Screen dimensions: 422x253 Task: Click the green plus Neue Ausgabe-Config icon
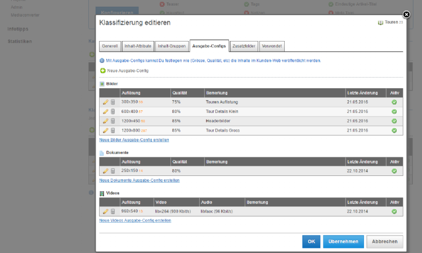pos(103,71)
